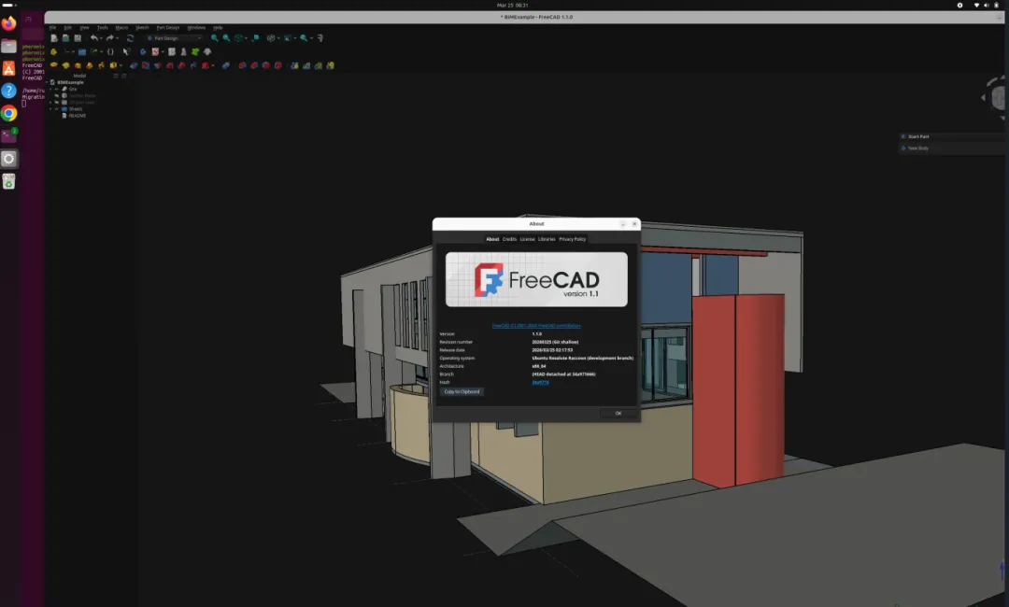Open the Windows menu
This screenshot has height=607, width=1009.
click(x=196, y=28)
